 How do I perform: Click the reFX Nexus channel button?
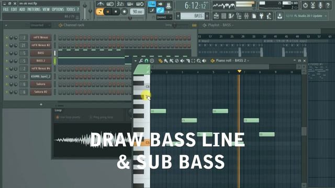[x=41, y=38]
